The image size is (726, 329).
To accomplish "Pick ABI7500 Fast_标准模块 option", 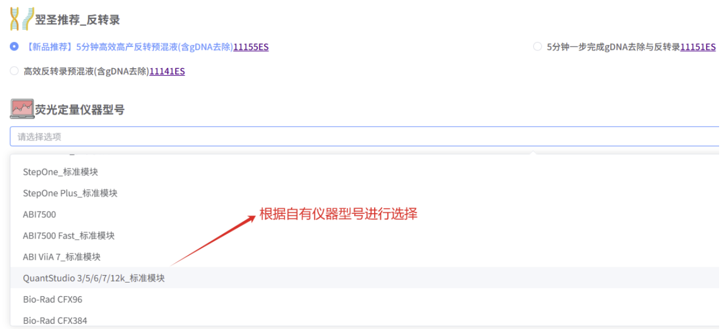I will pyautogui.click(x=364, y=236).
